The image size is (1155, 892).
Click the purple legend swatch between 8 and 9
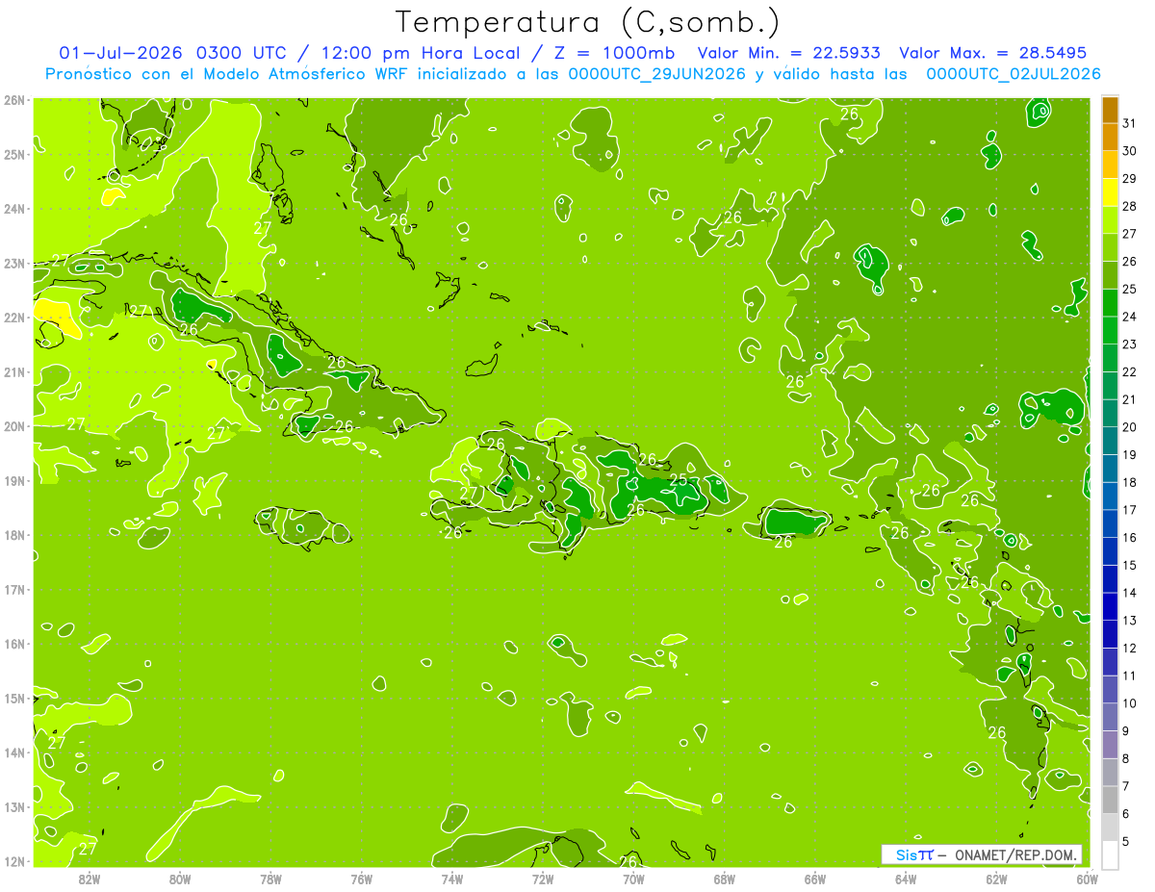coord(1110,744)
